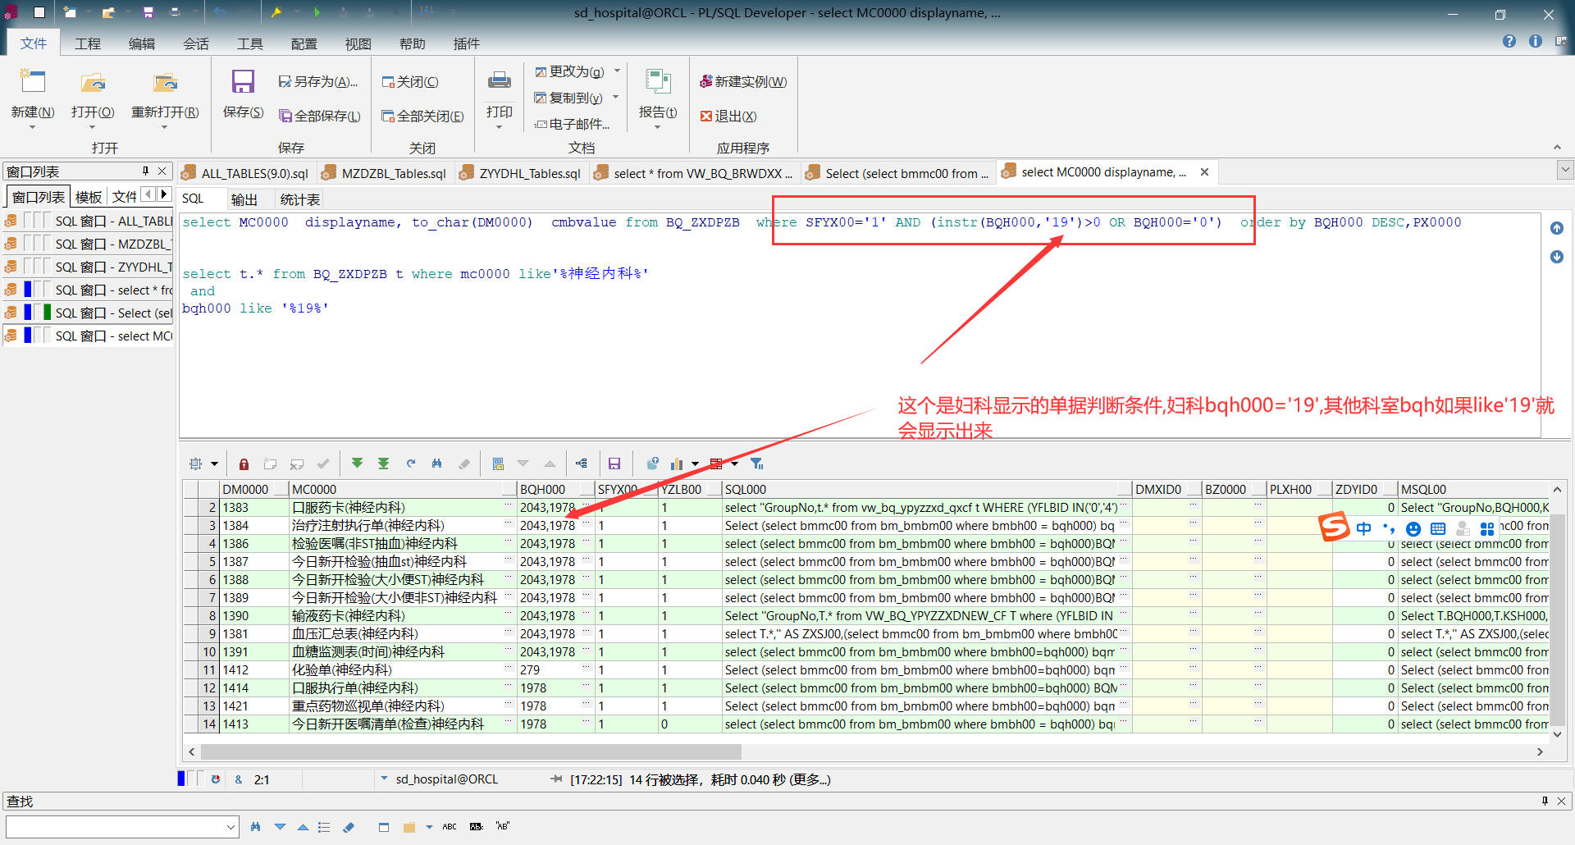This screenshot has width=1575, height=845.
Task: Open the 复制到 dropdown arrow
Action: coord(616,97)
